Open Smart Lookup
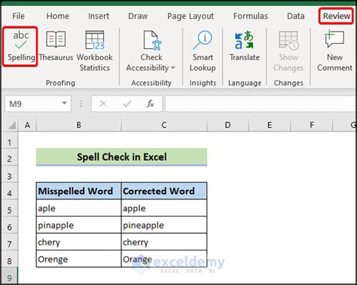Viewport: 357px width, 285px height. (203, 51)
